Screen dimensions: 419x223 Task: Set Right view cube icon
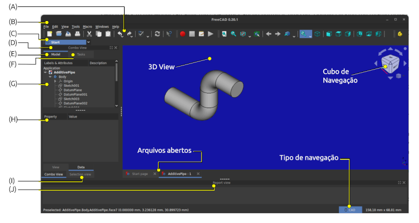(348, 34)
